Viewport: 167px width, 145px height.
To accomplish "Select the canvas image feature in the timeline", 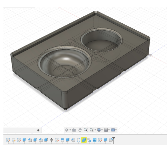I will coord(95,140).
